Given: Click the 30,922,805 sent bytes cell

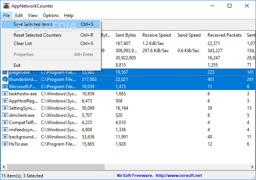Looking at the screenshot, I should [126, 58].
